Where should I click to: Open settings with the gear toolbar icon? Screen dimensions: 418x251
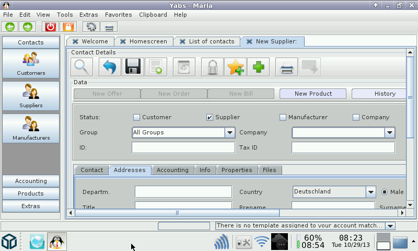coord(91,27)
